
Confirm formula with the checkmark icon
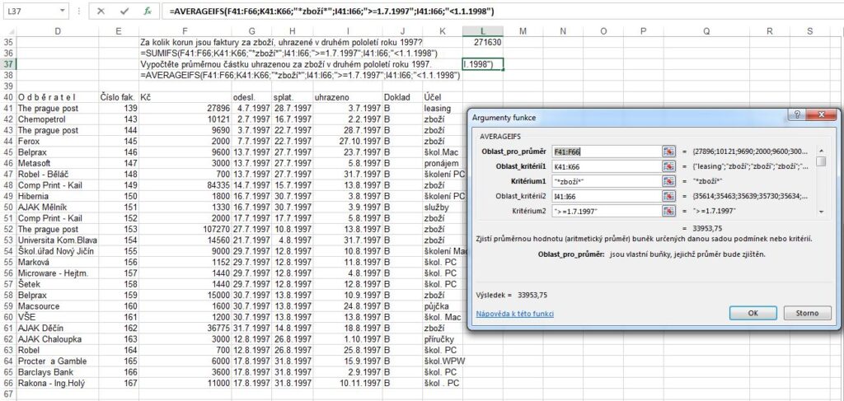124,12
